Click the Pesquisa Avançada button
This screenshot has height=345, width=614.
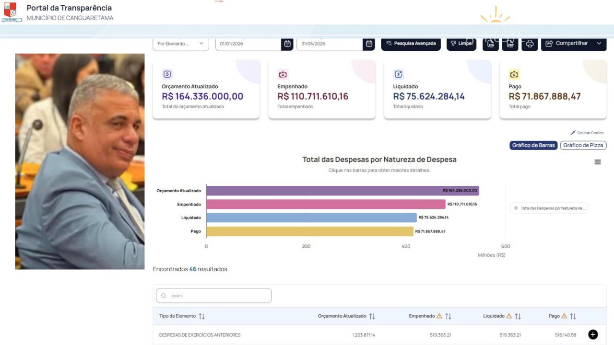411,44
